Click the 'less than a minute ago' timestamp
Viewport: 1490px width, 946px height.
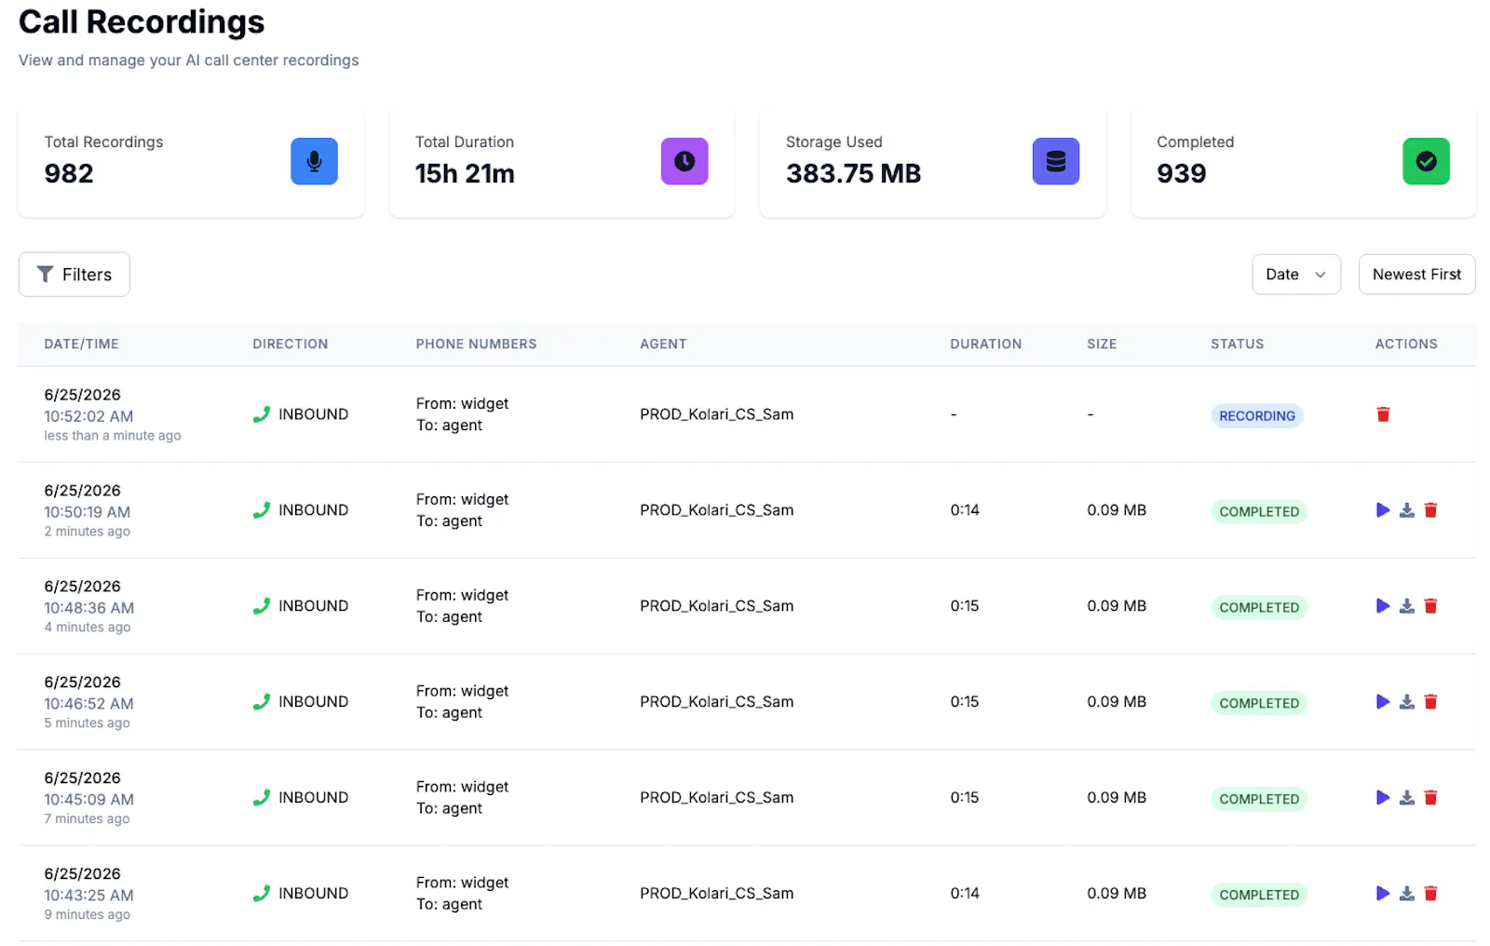(x=113, y=436)
